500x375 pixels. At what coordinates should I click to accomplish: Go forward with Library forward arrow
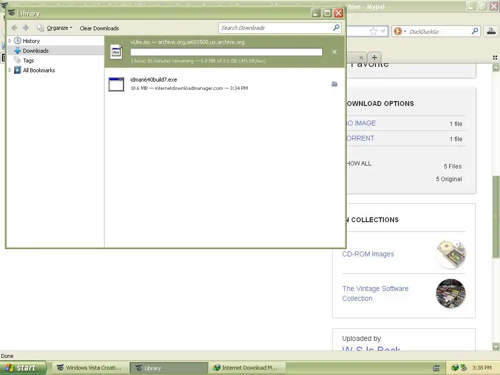tap(26, 28)
